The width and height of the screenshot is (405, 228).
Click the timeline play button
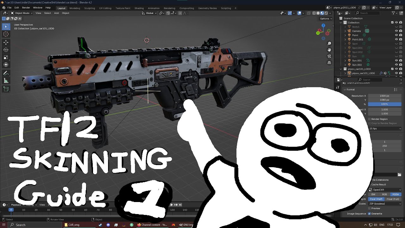[172, 205]
